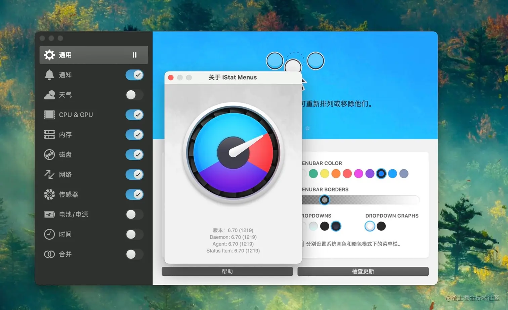Click the 时间 clock icon
This screenshot has height=310, width=508.
click(x=49, y=234)
